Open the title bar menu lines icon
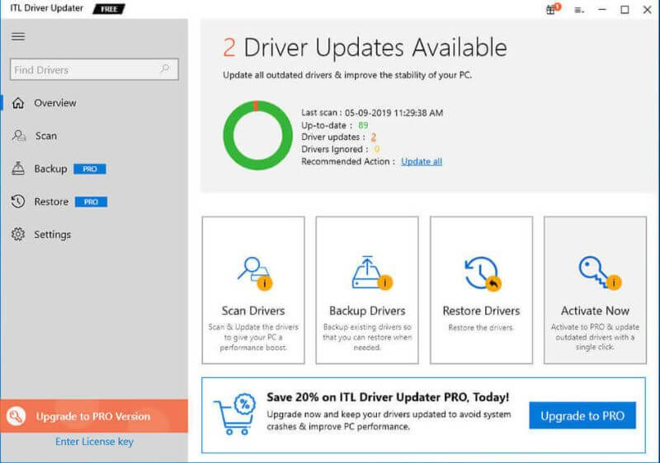Viewport: 660px width, 463px height. 579,10
